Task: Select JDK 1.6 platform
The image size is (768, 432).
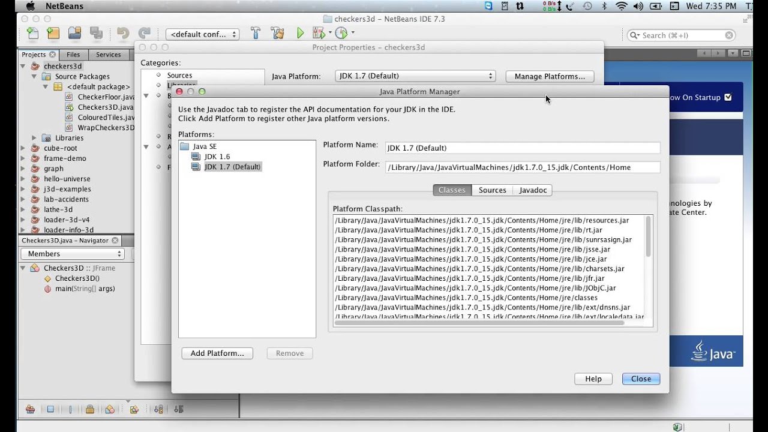Action: 217,157
